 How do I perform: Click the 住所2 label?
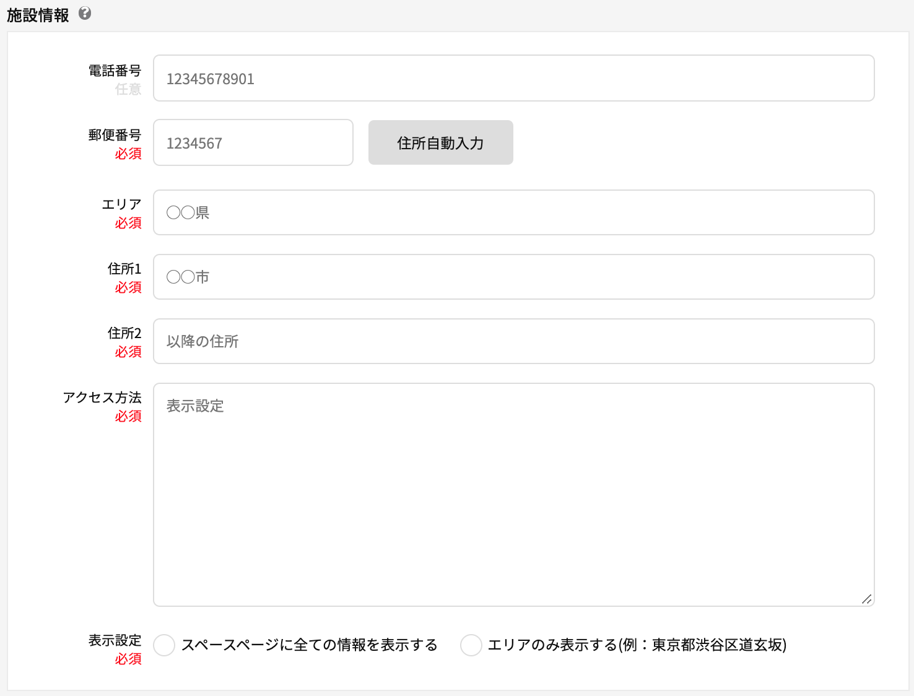pyautogui.click(x=124, y=333)
